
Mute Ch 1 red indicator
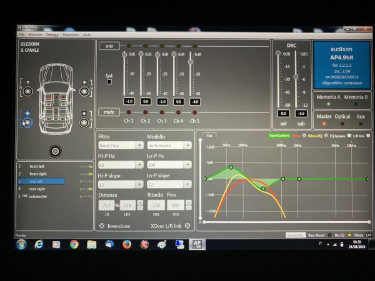point(129,112)
